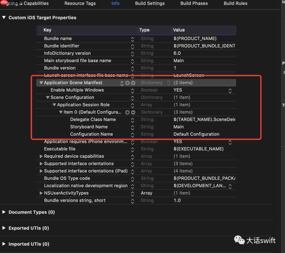Viewport: 285px width, 253px height.
Task: Click key stepper for Executable file row
Action: (x=132, y=149)
